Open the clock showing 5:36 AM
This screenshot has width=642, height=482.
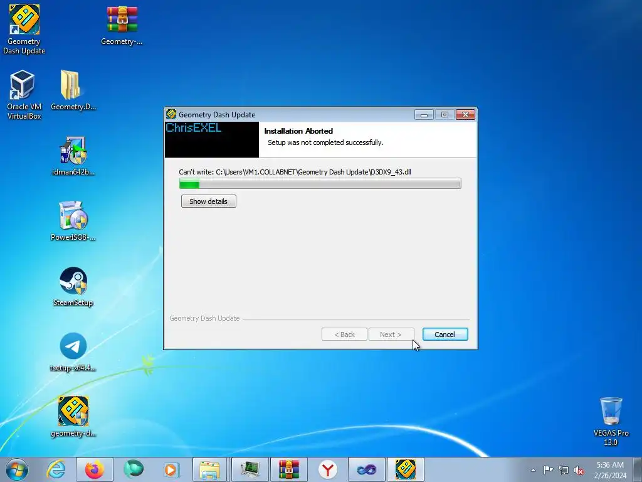[610, 470]
